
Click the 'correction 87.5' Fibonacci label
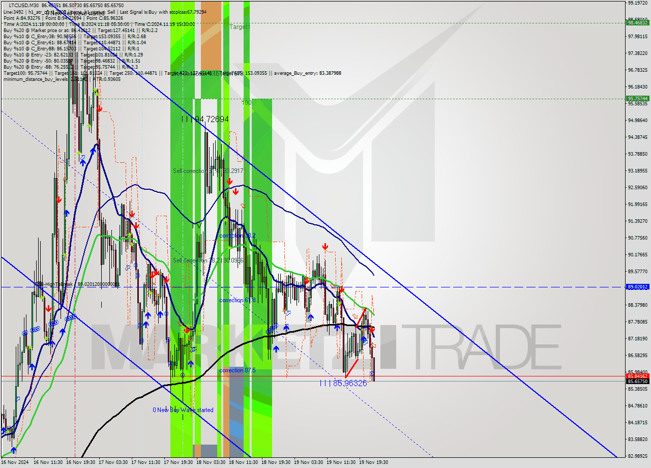tap(238, 370)
